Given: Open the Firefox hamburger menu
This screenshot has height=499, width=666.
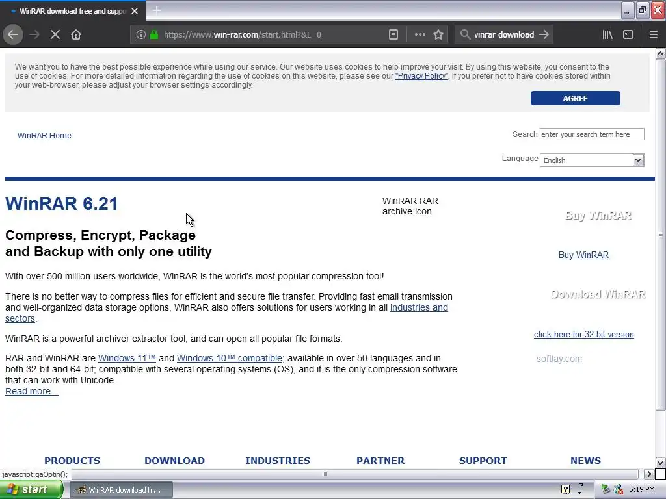Looking at the screenshot, I should click(x=654, y=35).
